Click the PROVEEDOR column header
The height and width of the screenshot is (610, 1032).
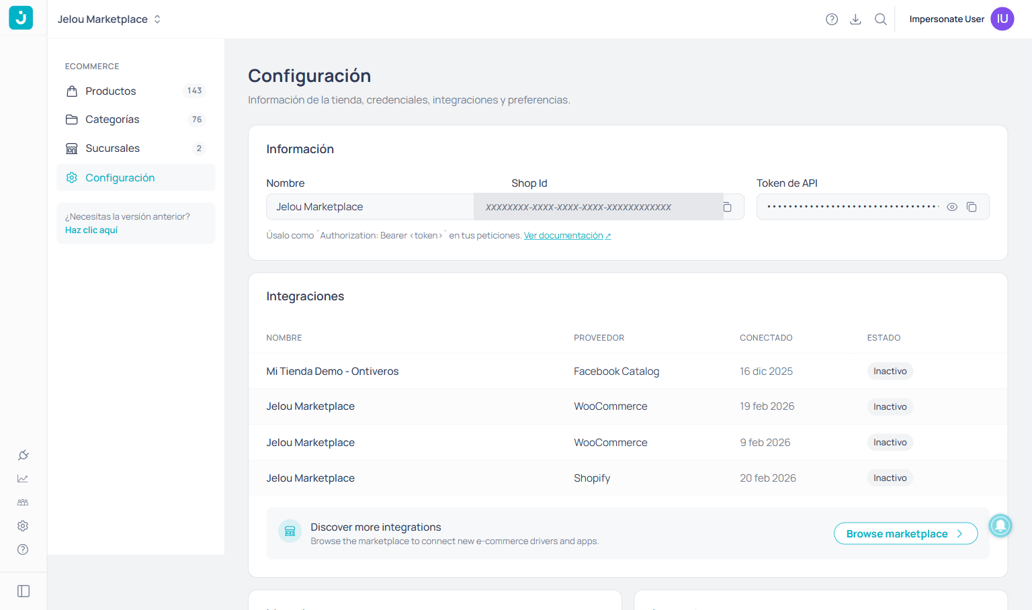(x=599, y=338)
